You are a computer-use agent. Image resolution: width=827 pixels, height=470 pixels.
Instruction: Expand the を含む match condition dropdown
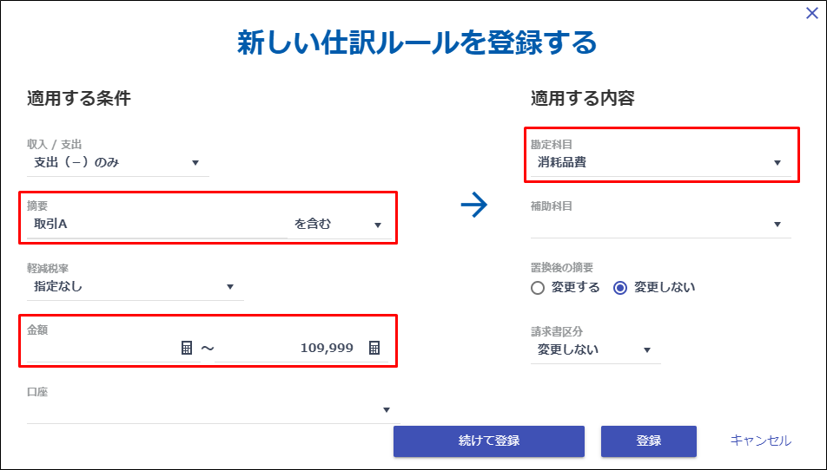tap(339, 225)
